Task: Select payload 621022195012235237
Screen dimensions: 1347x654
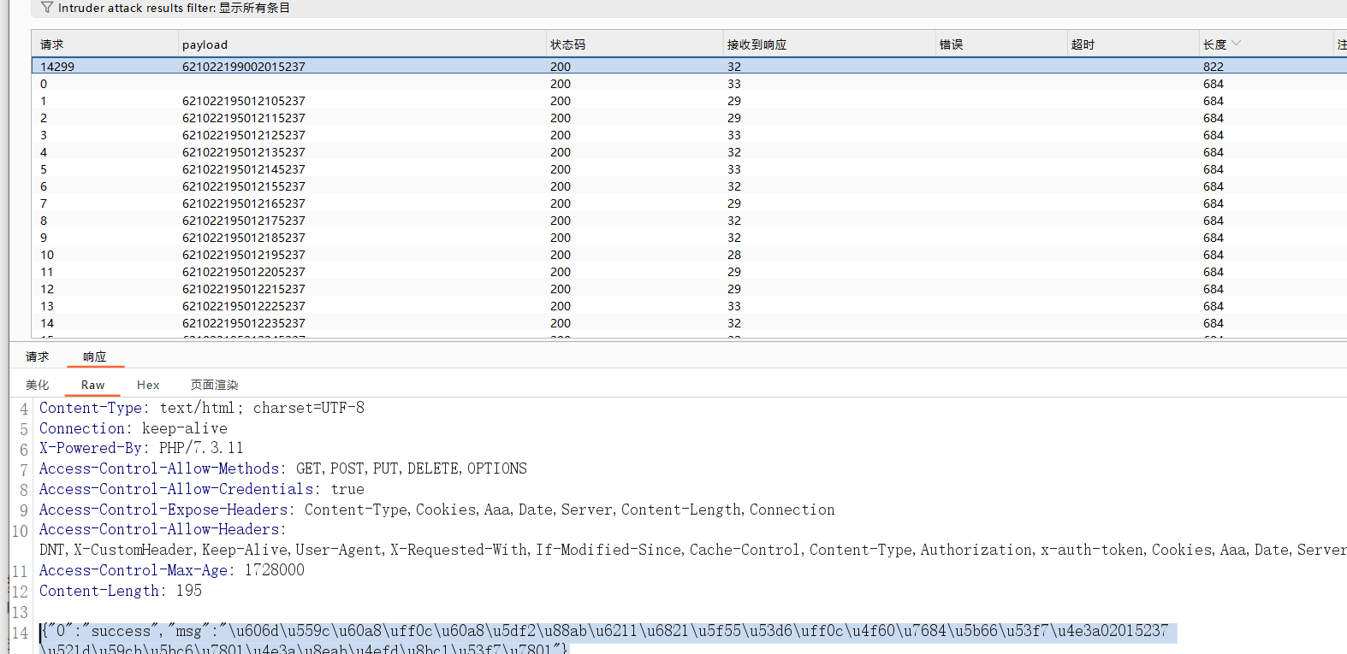Action: coord(244,323)
